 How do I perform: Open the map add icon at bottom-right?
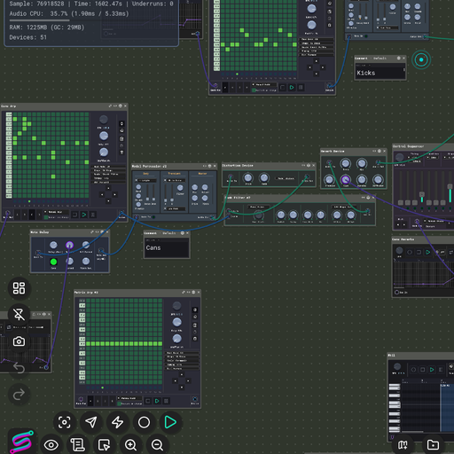tap(403, 445)
